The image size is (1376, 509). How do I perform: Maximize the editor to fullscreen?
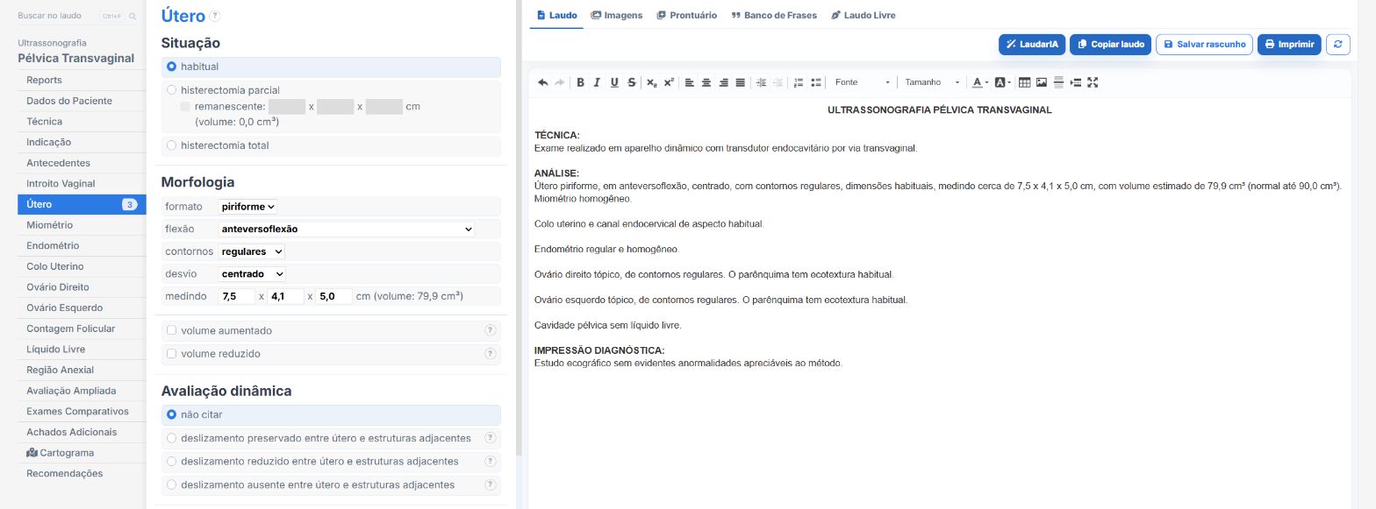1093,82
